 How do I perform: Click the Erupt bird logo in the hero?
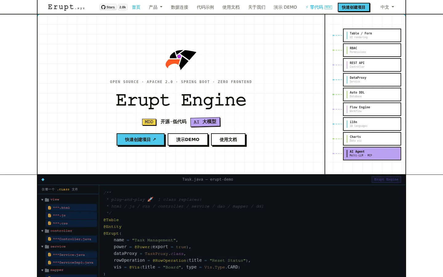181,60
